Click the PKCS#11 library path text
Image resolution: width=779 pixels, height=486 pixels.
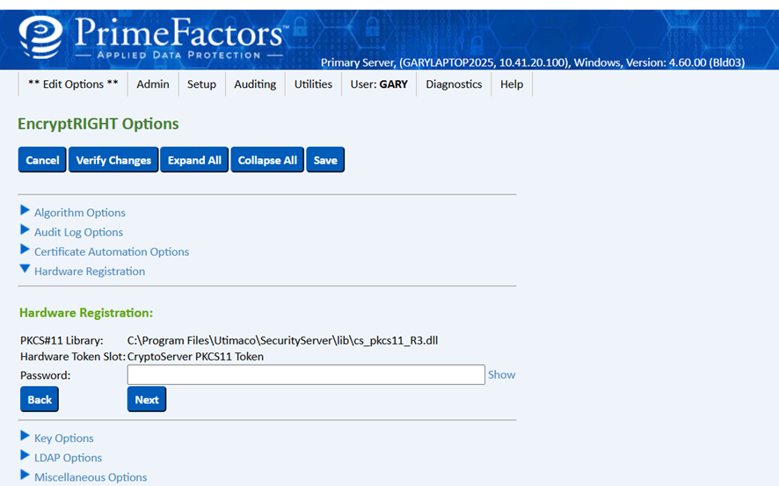tap(282, 340)
